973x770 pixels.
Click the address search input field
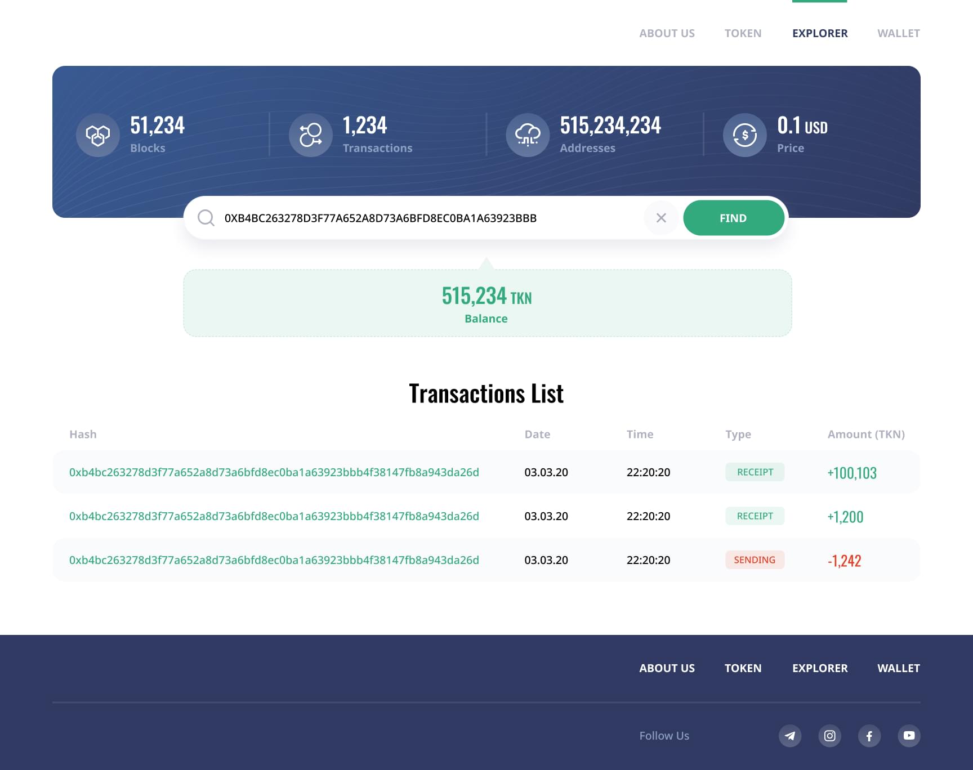pos(428,218)
